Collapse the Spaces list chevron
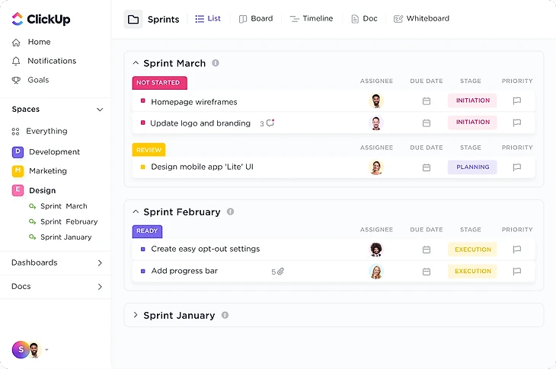This screenshot has width=556, height=369. (x=99, y=110)
